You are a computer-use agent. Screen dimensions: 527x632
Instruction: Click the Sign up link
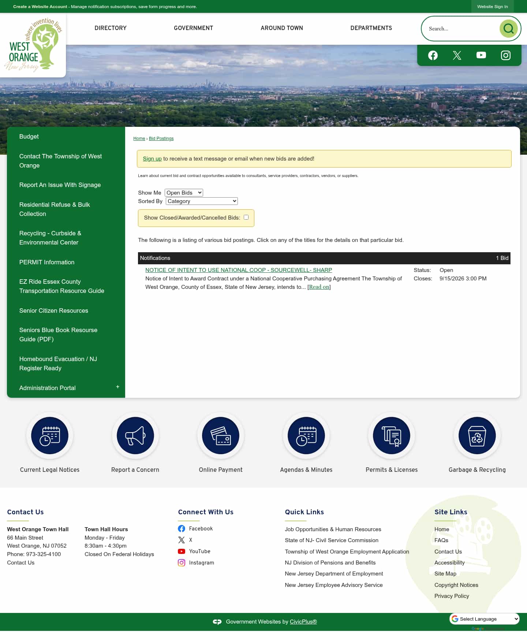[x=152, y=159]
